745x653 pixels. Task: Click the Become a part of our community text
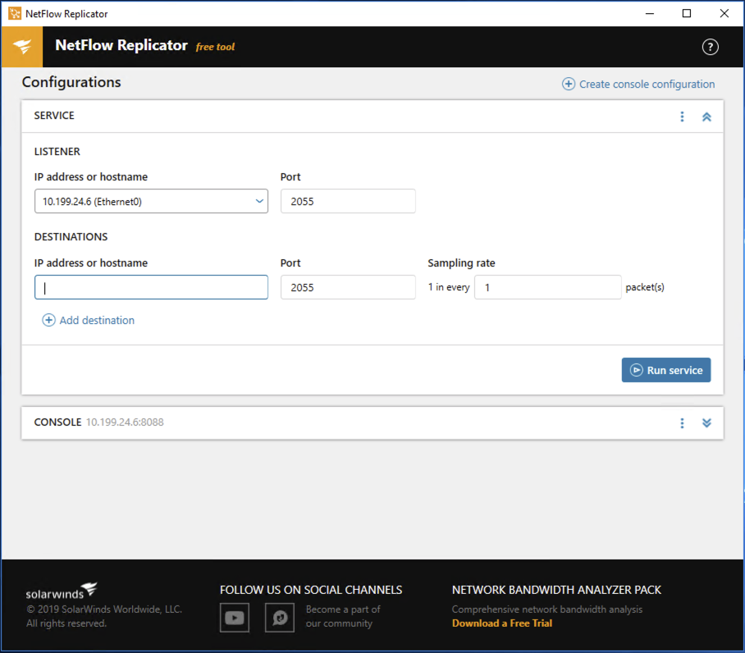pos(343,616)
